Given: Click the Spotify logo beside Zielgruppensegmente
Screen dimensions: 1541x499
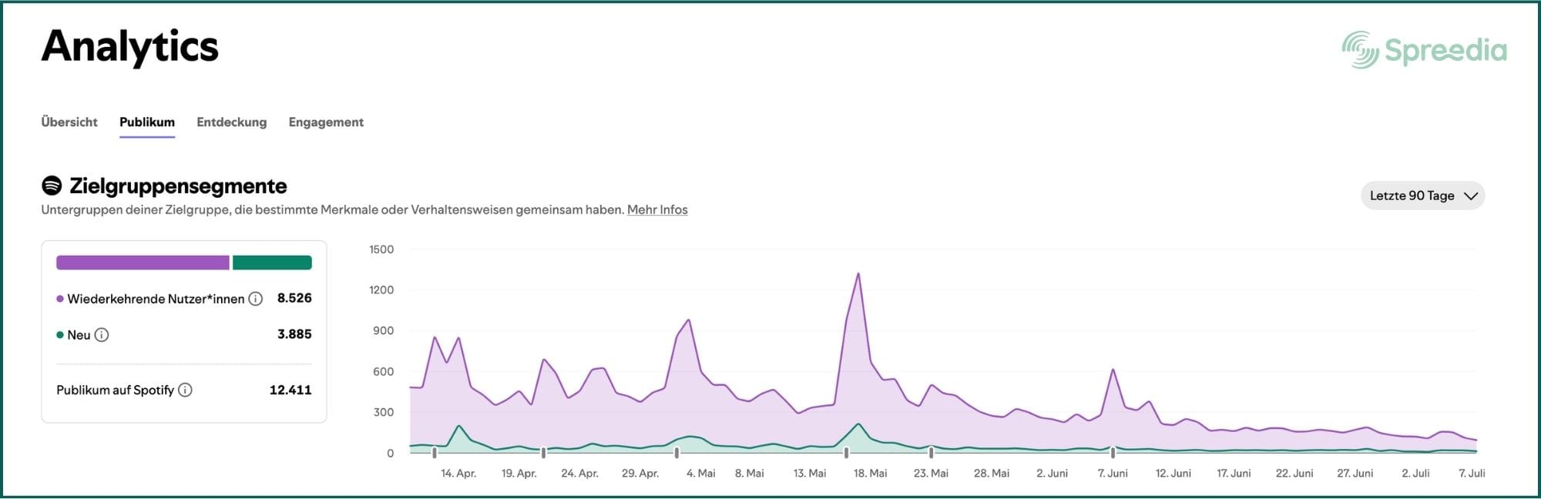Looking at the screenshot, I should pyautogui.click(x=52, y=186).
